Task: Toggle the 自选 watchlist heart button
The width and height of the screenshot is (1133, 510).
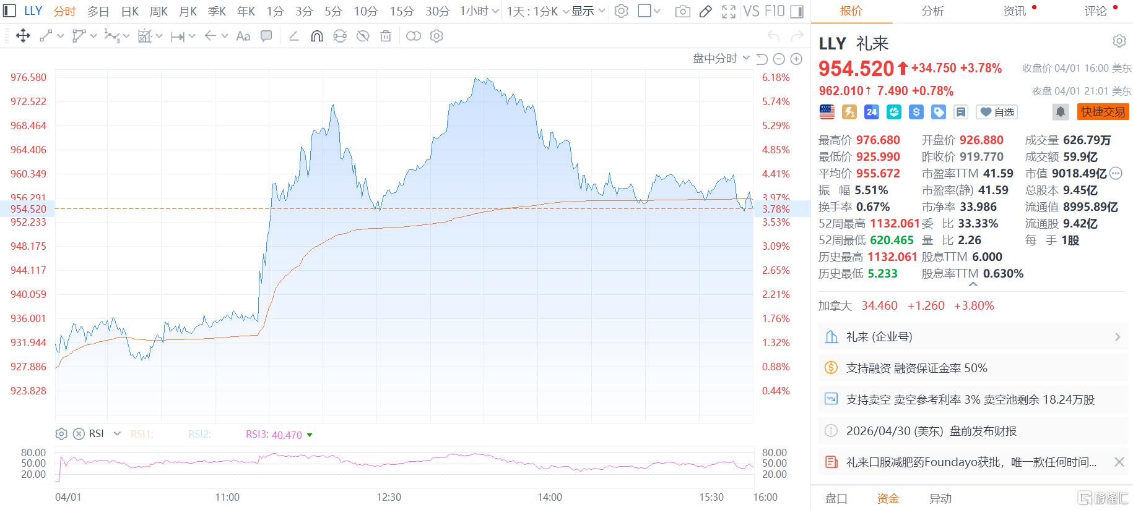Action: point(997,112)
